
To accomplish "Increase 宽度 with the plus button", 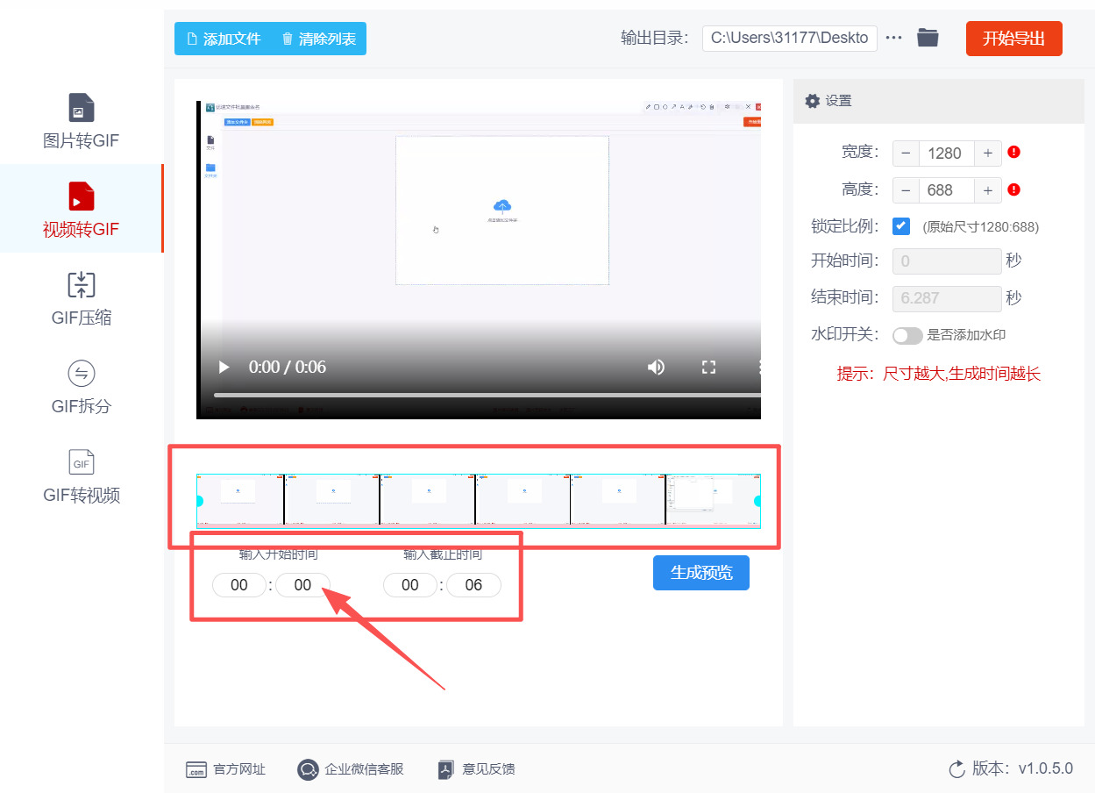I will point(988,153).
